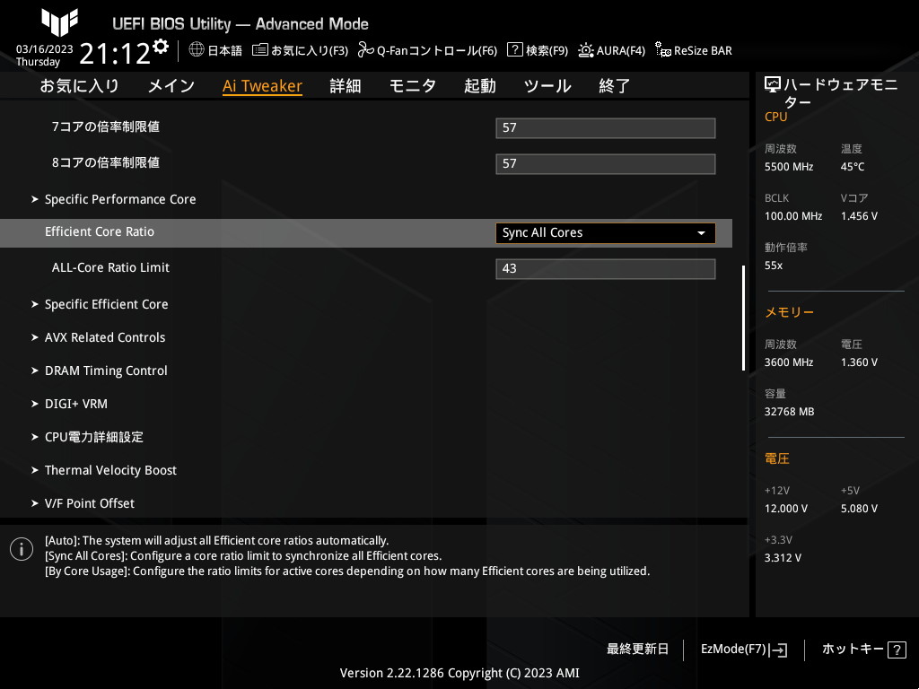This screenshot has height=689, width=919.
Task: Open the お気に入り tab
Action: [x=79, y=86]
